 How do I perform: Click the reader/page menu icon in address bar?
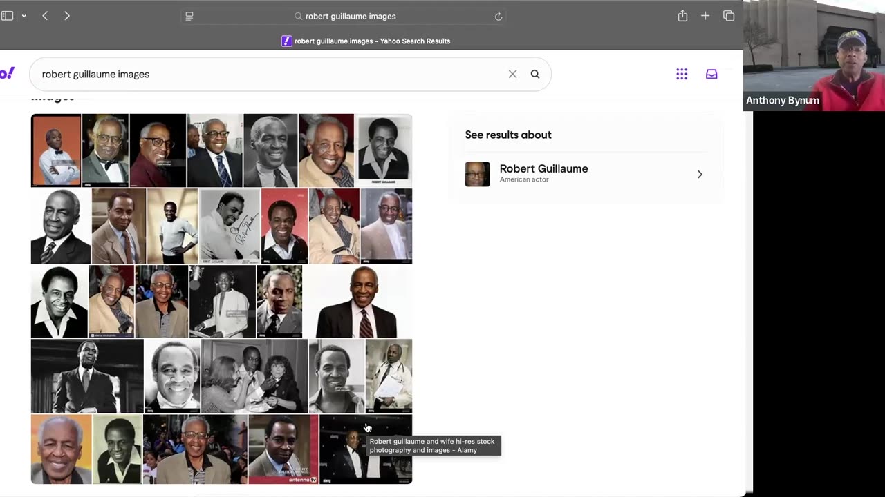[189, 16]
